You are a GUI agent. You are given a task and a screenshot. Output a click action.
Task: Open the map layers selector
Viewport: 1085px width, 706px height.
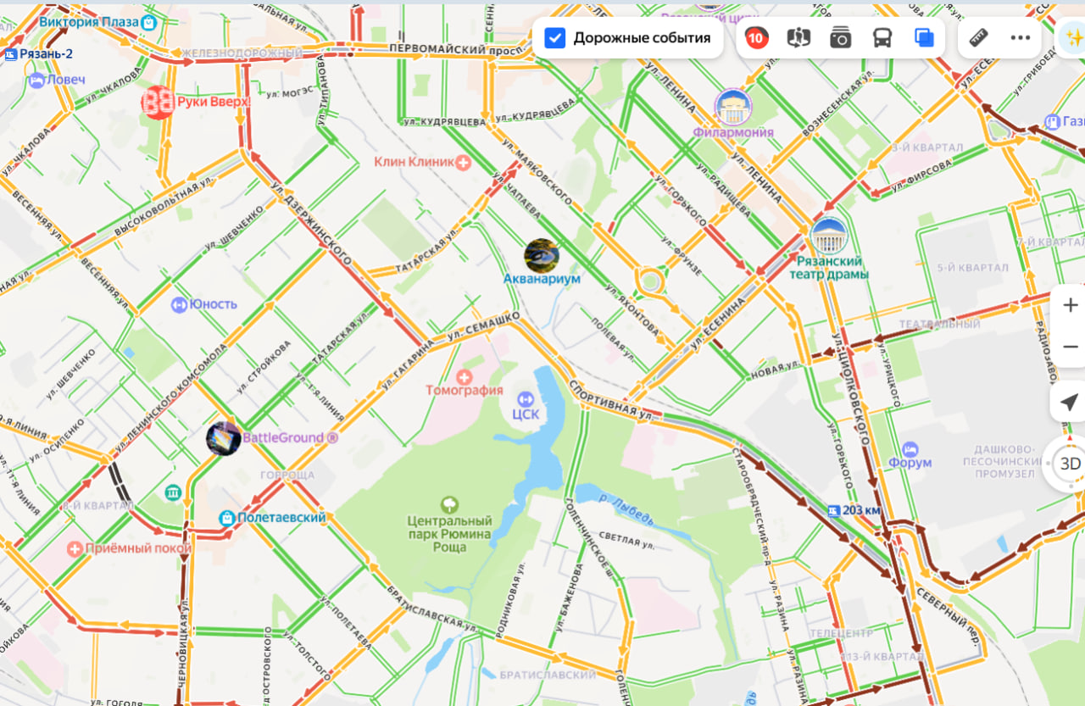click(x=924, y=38)
